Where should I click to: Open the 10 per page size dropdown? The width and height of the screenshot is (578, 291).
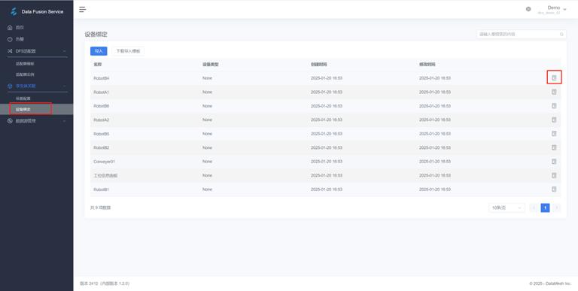(x=507, y=208)
